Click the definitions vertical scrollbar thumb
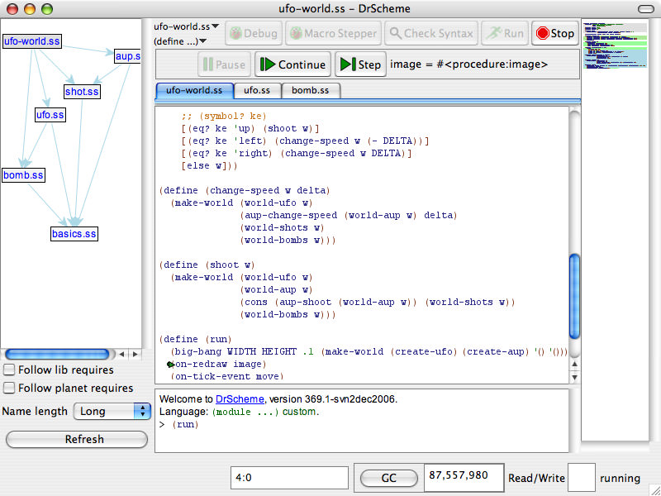 pos(574,296)
